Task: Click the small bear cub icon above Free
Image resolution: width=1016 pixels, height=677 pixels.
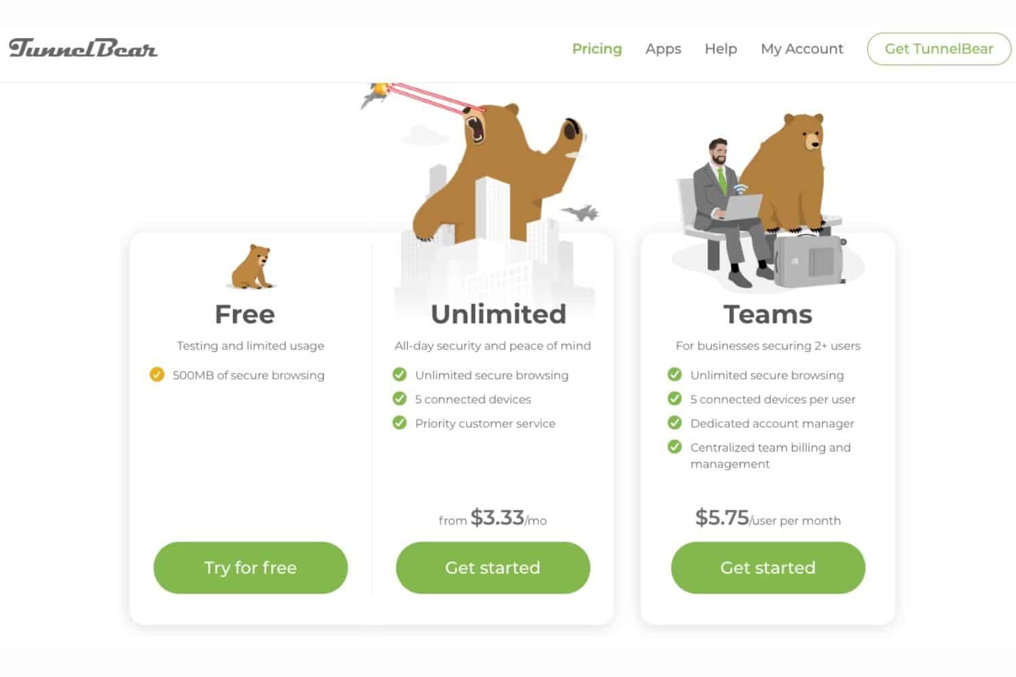Action: tap(252, 267)
